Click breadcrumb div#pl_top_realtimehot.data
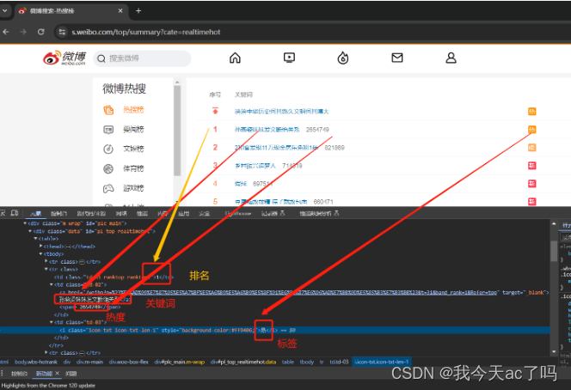Screen dimensions: 571x390 click(243, 362)
